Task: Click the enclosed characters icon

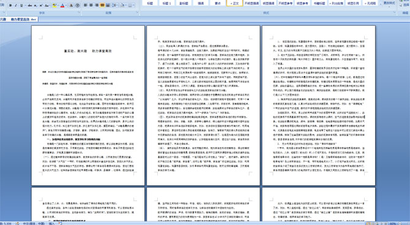Action: [77, 6]
